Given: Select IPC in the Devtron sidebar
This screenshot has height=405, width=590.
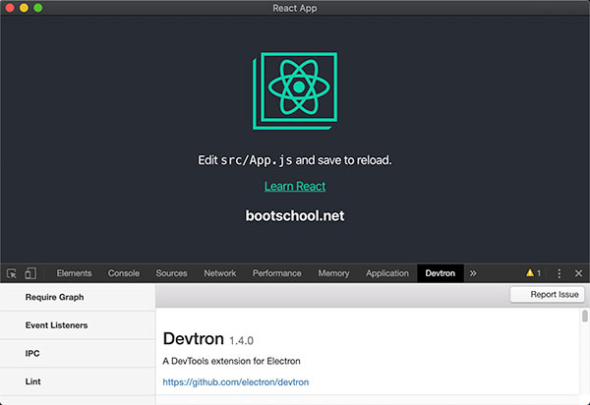Looking at the screenshot, I should tap(78, 354).
